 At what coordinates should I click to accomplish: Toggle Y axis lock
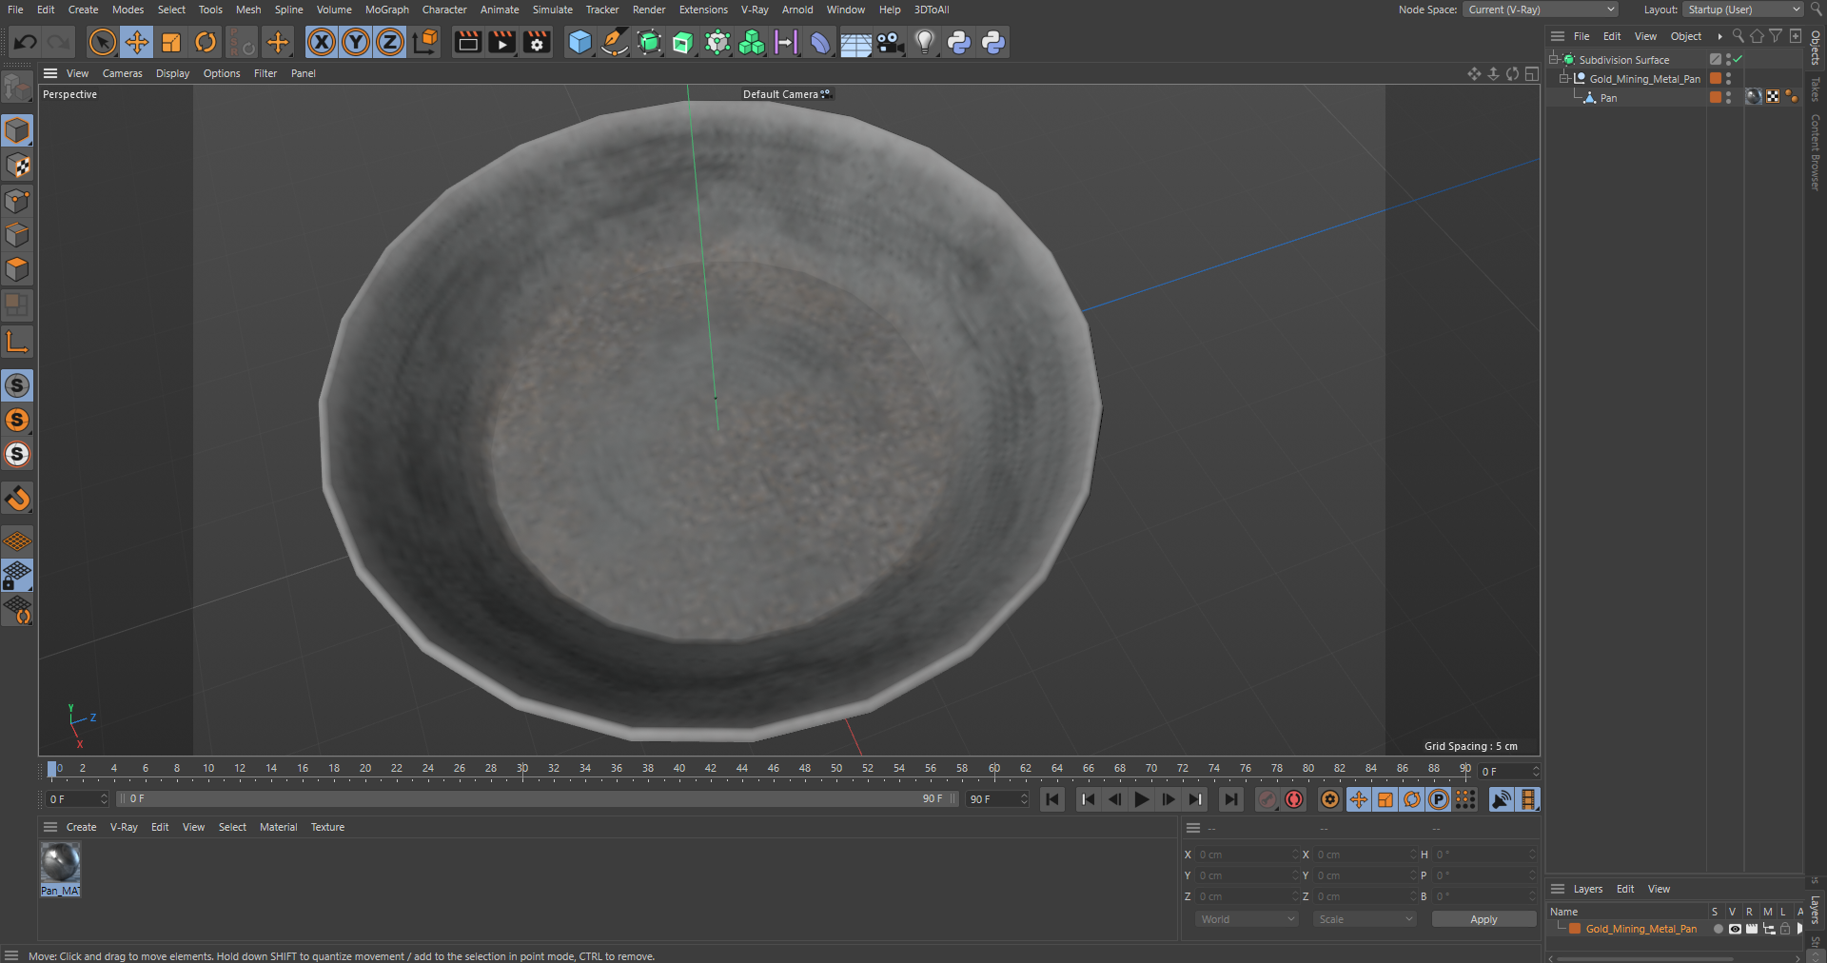[356, 42]
